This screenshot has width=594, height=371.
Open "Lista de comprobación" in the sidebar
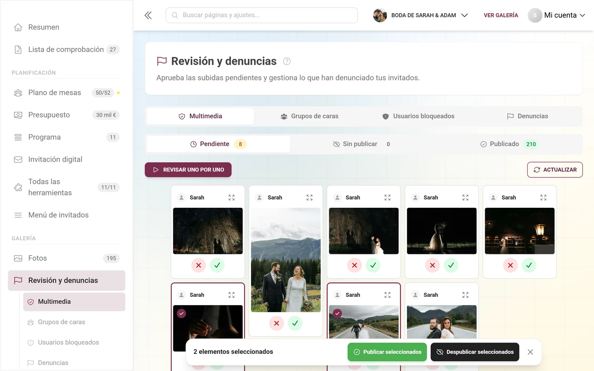(x=66, y=49)
